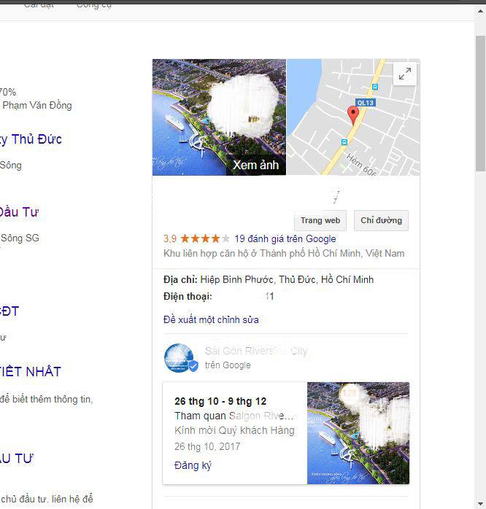Click the address text Hiệp Bình Phước, Thủ Đức
The image size is (486, 509).
point(287,279)
